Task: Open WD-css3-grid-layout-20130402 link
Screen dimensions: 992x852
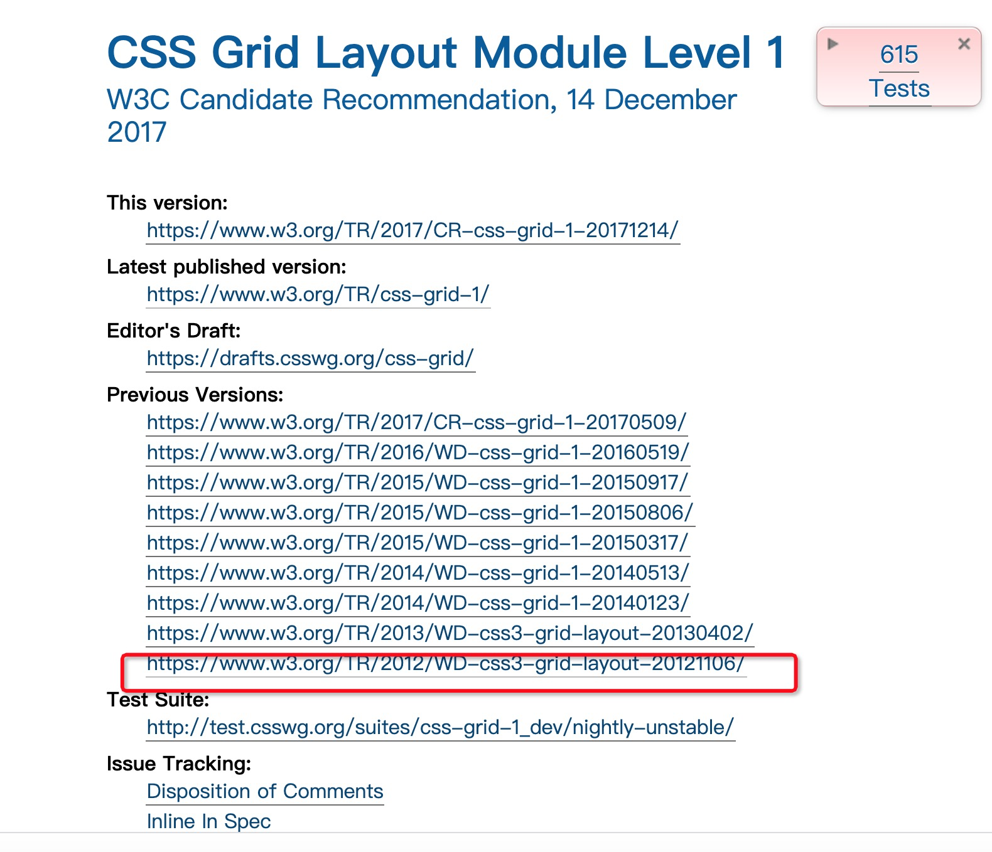Action: point(450,633)
